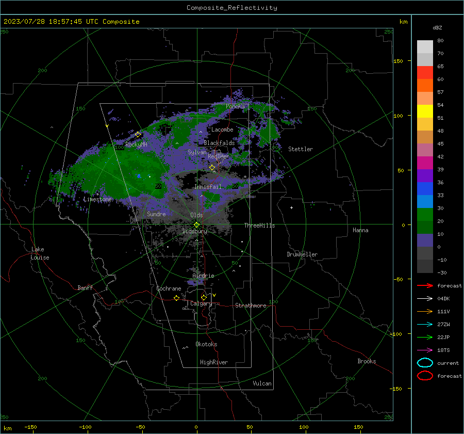Click yellow diamond marker near RockyMH

[x=138, y=135]
